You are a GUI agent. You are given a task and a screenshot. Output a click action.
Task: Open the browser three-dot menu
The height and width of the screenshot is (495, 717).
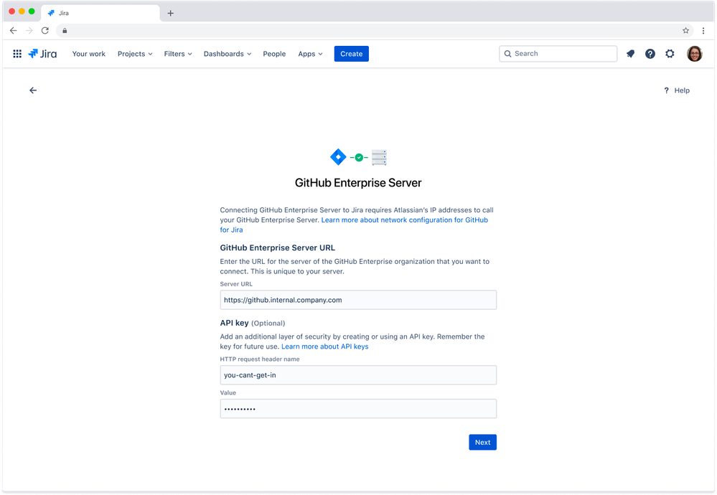[x=703, y=31]
